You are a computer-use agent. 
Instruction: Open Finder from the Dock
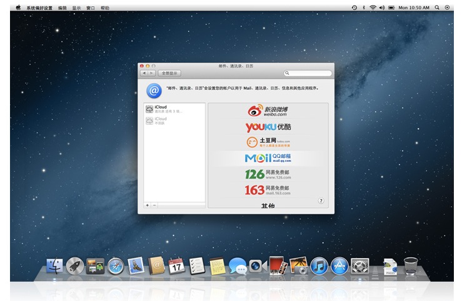[55, 266]
